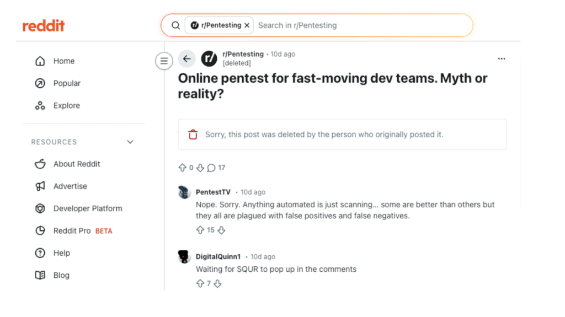This screenshot has width=565, height=317.
Task: Open Developer Platform in resources
Action: click(x=88, y=208)
